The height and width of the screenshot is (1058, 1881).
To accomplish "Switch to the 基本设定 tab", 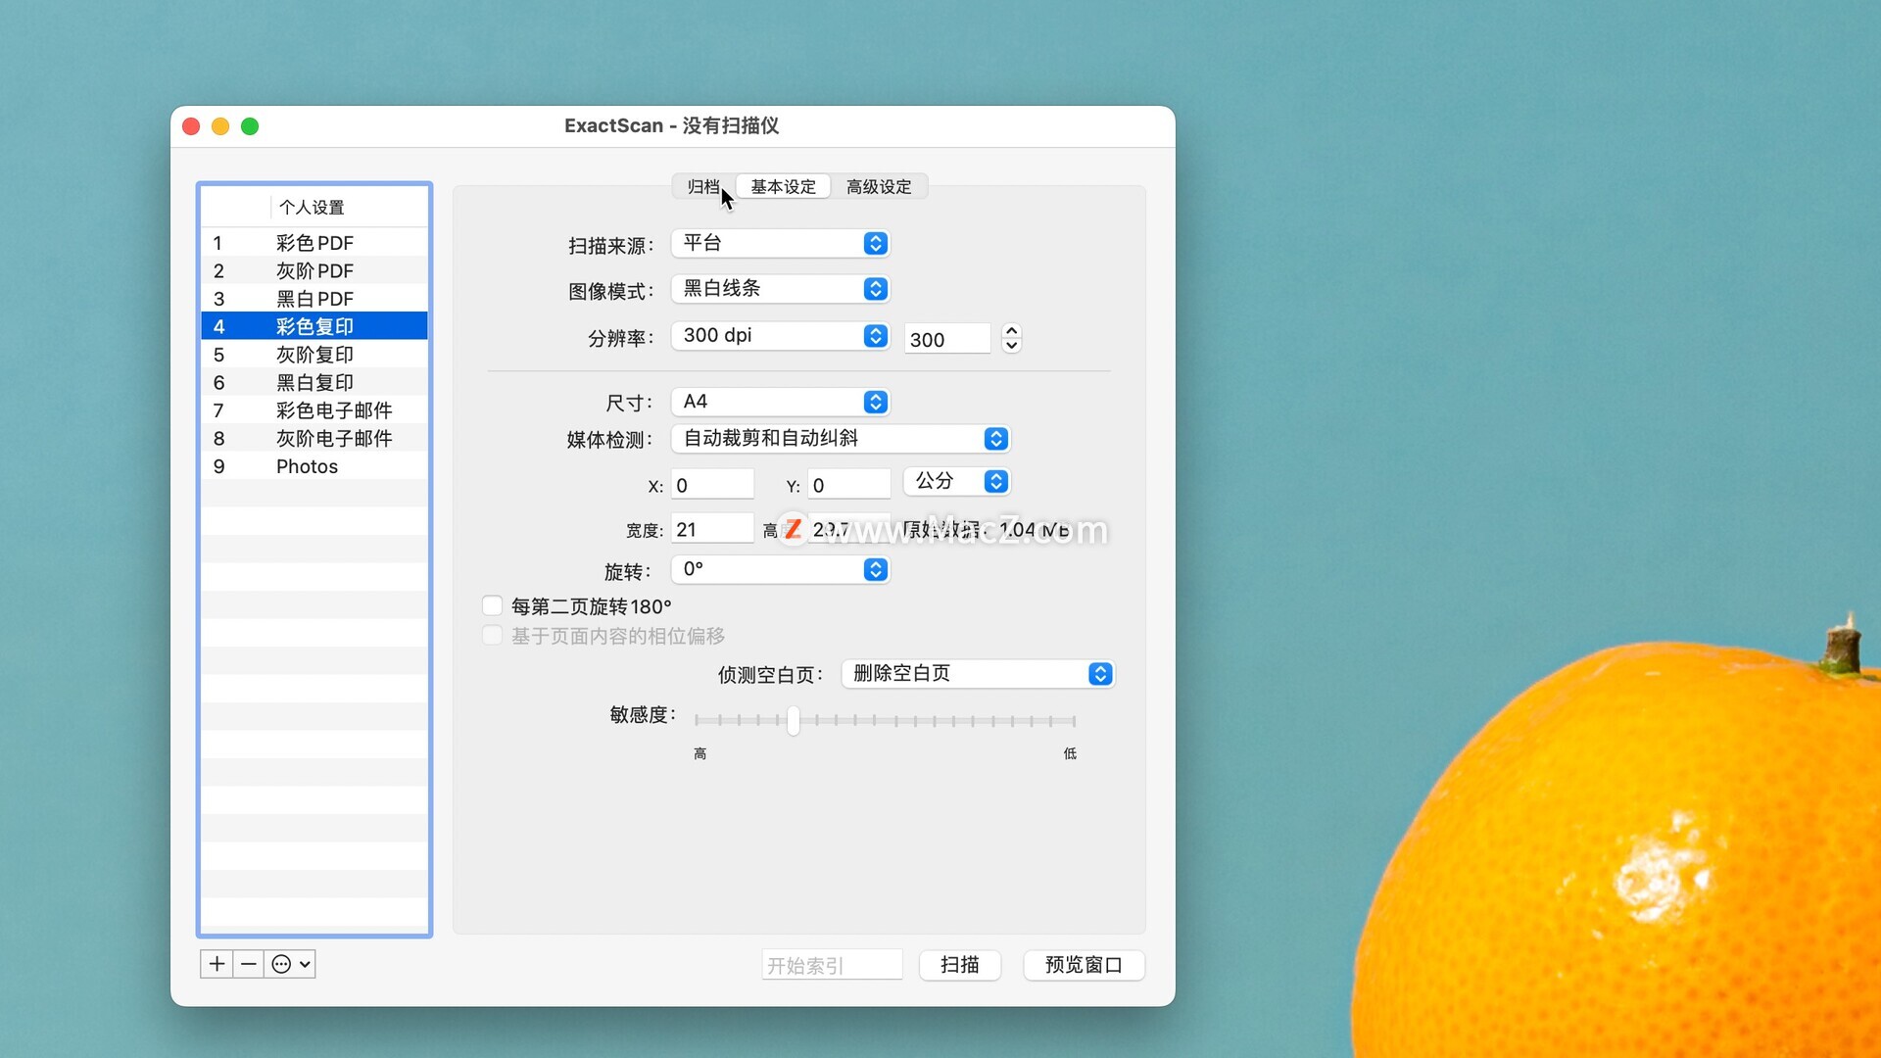I will pyautogui.click(x=783, y=186).
